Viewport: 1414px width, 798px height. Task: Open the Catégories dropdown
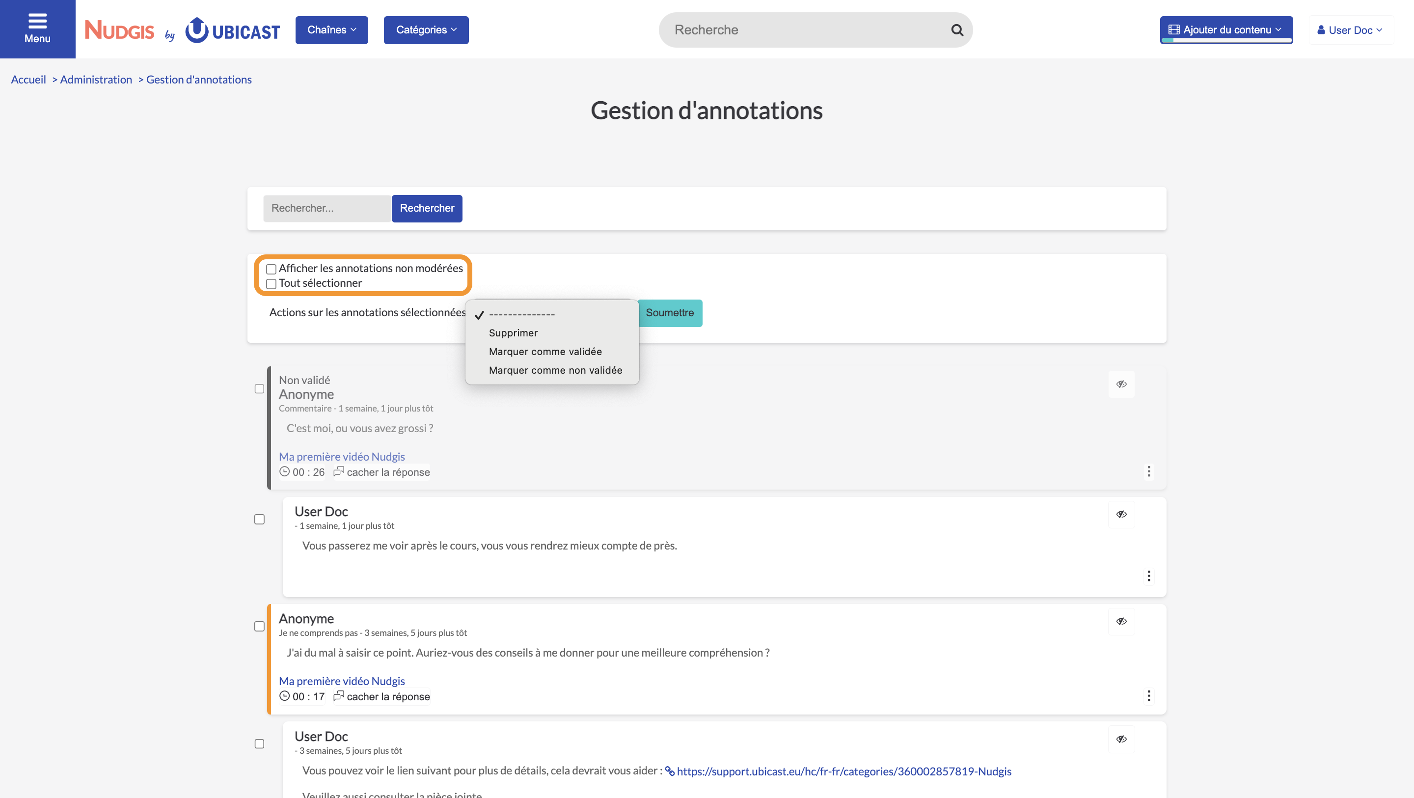(x=426, y=29)
